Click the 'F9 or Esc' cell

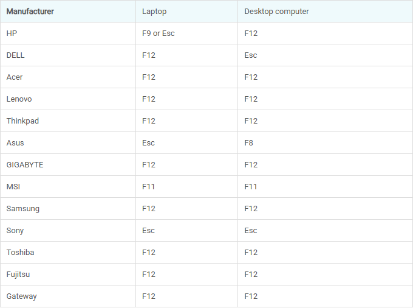[x=159, y=33]
